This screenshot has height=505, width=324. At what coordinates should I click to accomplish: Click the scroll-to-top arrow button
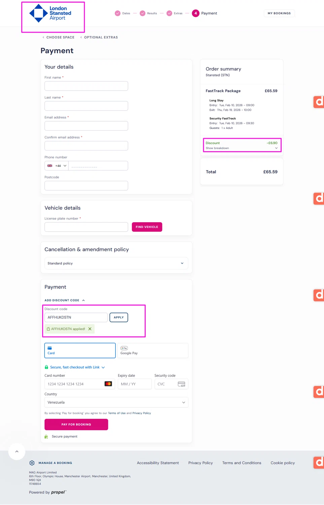pos(17,451)
